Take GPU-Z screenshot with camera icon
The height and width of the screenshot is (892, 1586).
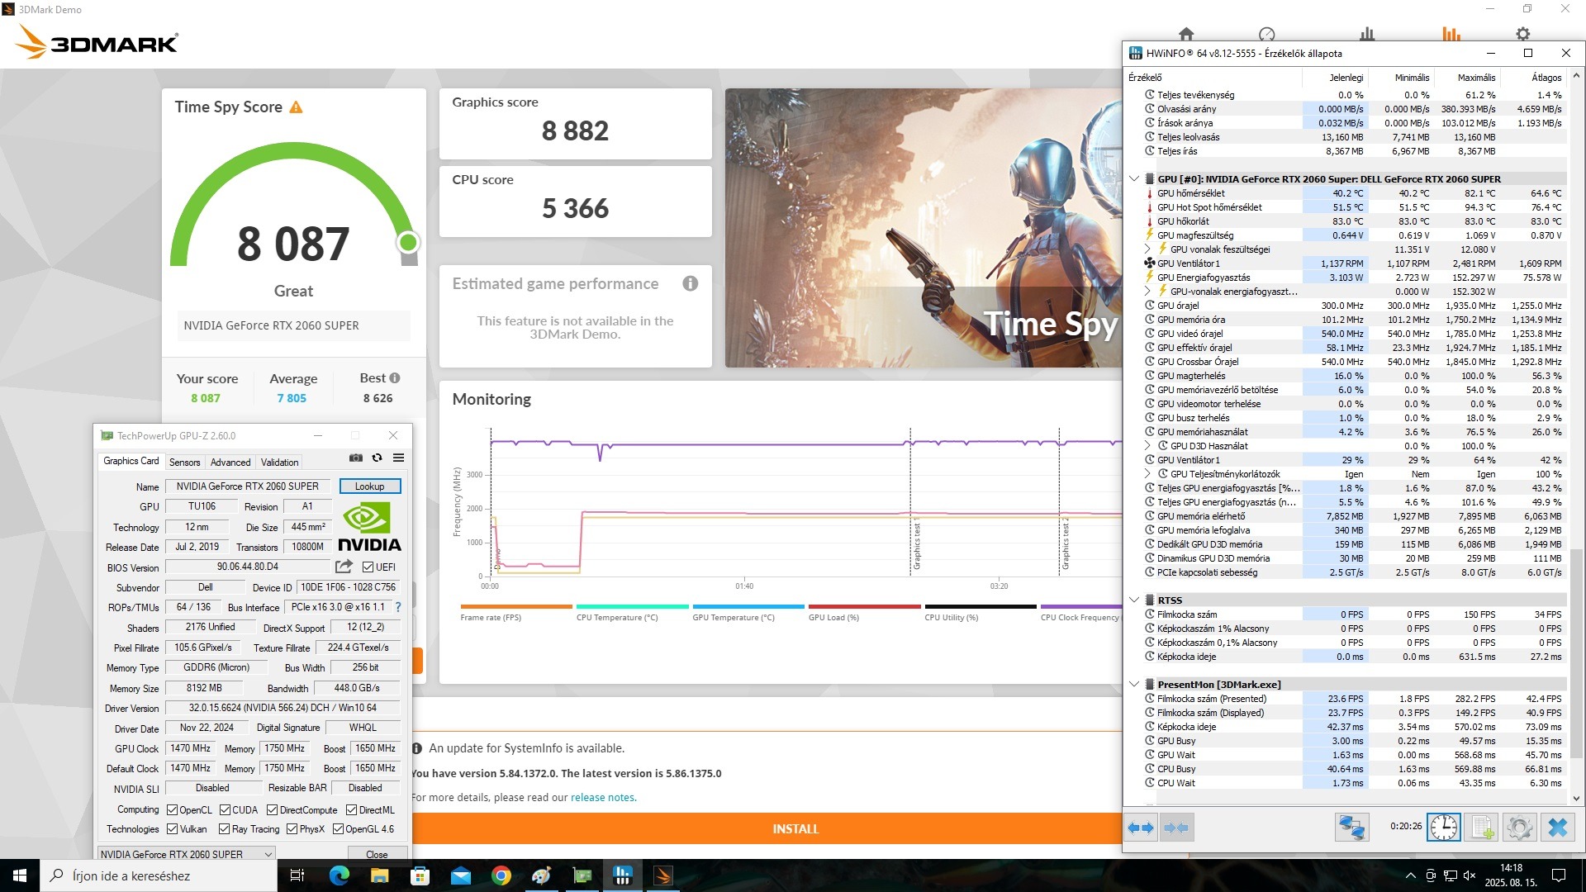[x=356, y=458]
